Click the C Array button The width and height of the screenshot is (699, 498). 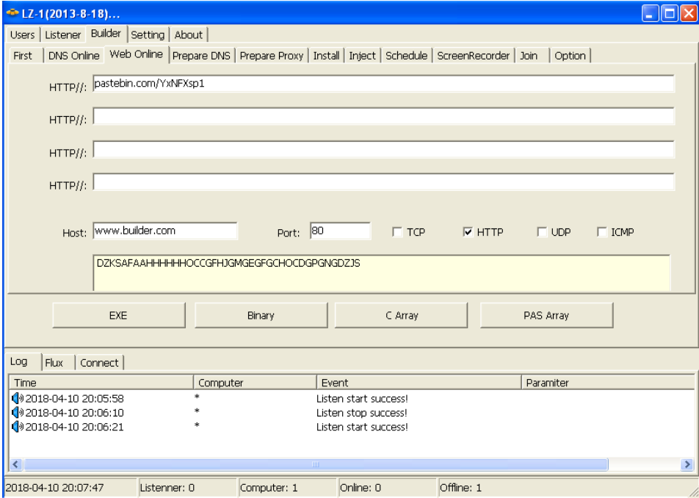[x=402, y=316]
